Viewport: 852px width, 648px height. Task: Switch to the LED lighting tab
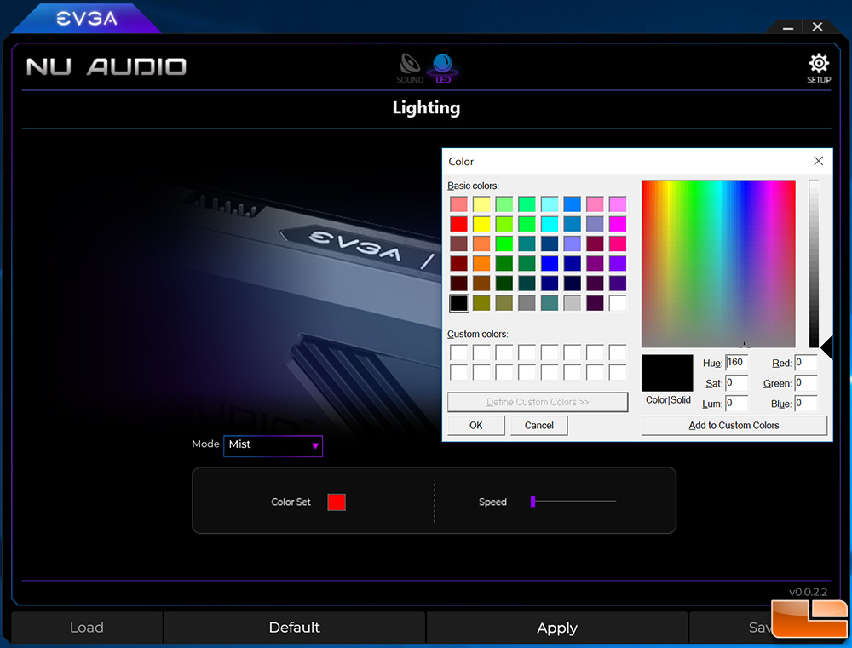point(443,68)
